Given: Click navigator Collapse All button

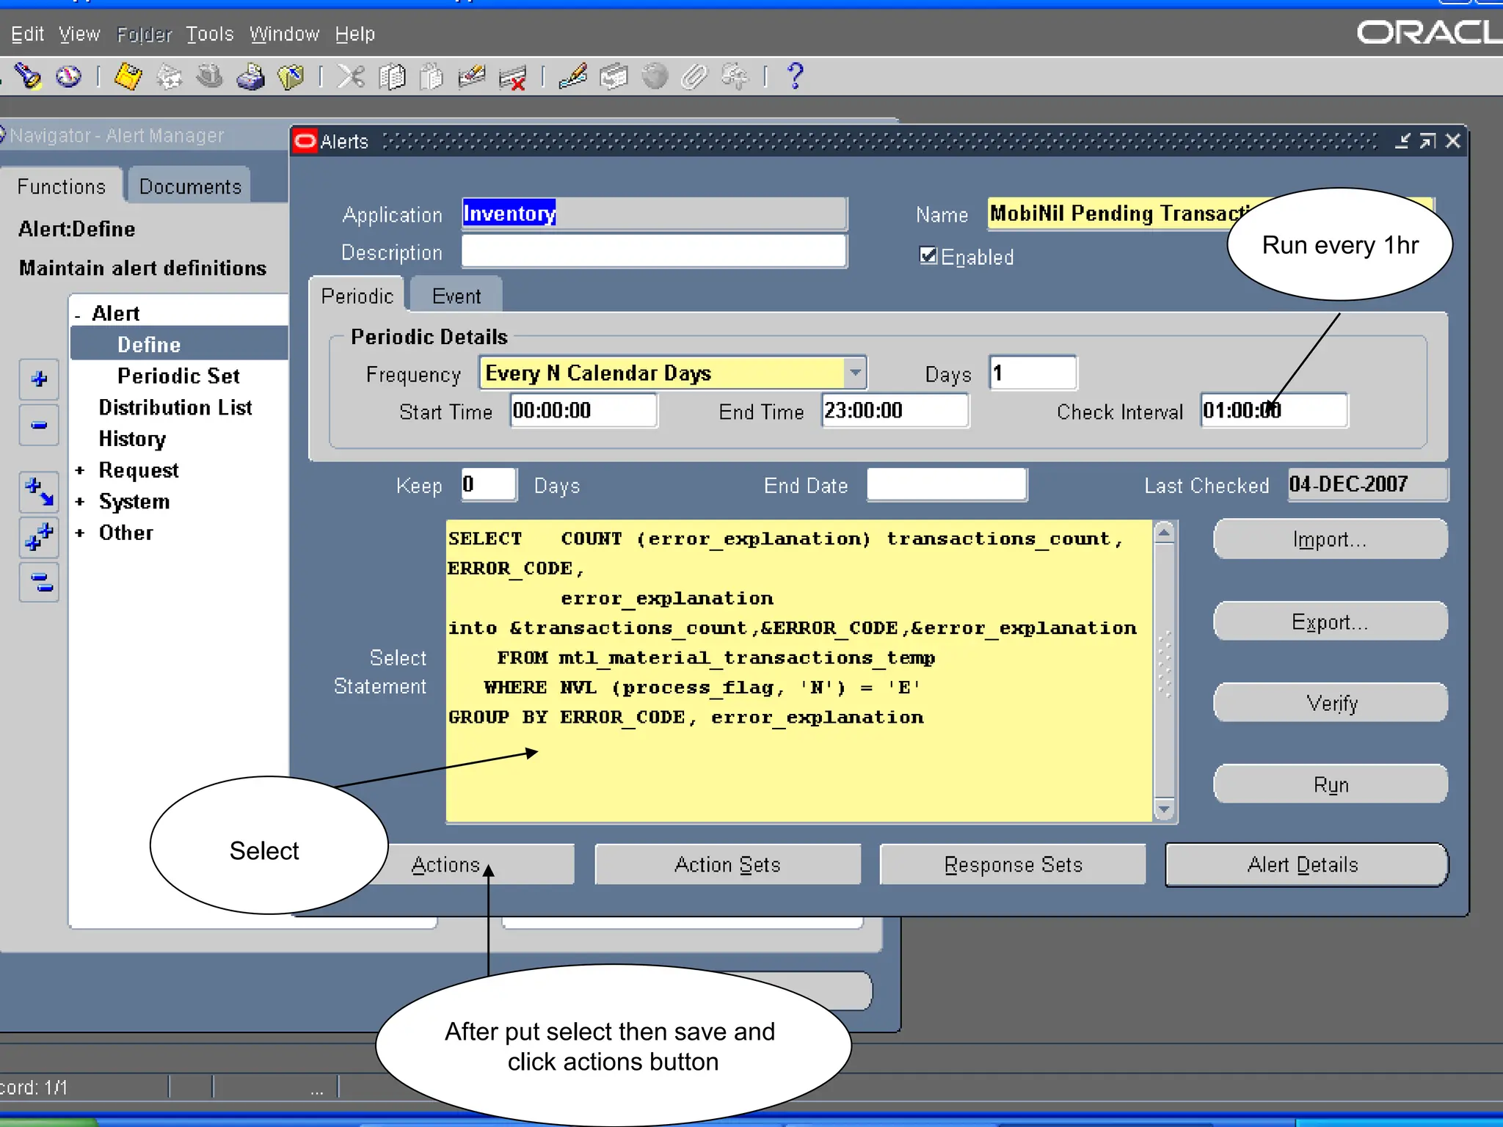Looking at the screenshot, I should tap(39, 583).
